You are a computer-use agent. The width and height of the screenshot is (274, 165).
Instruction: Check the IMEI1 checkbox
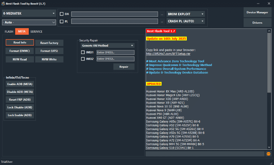pyautogui.click(x=83, y=52)
